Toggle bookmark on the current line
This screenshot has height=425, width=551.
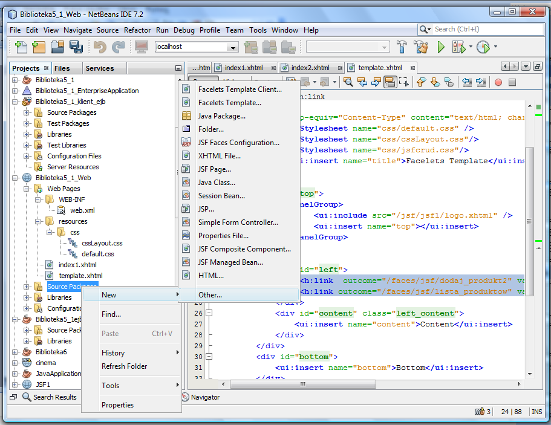[449, 82]
